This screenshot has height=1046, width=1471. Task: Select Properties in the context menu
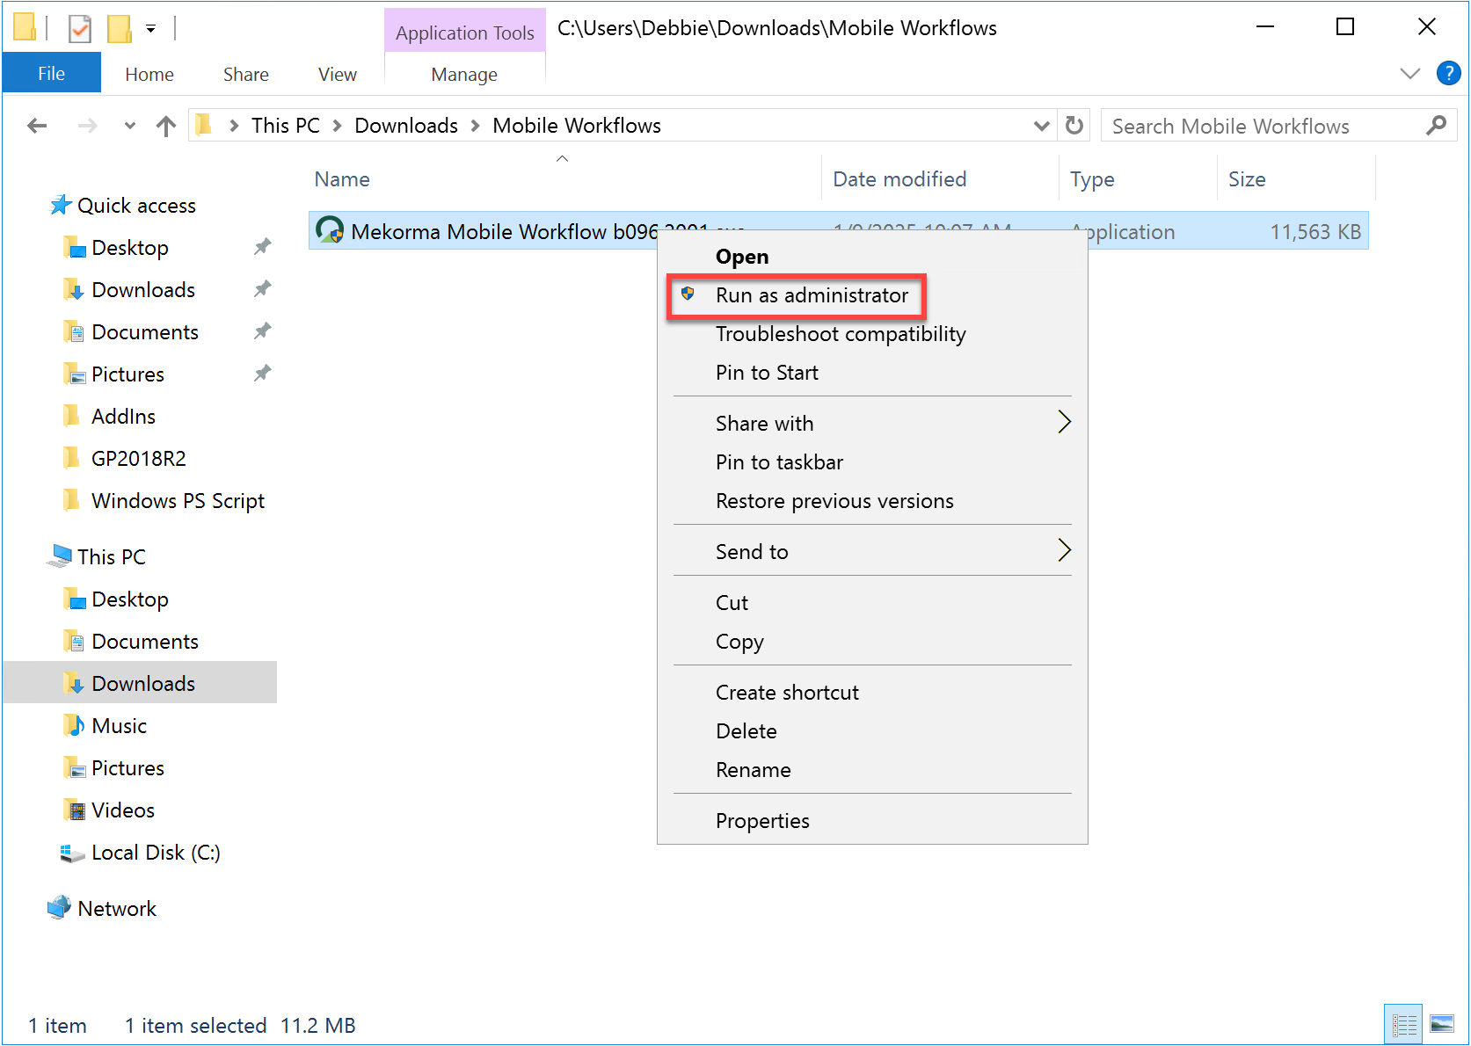761,821
